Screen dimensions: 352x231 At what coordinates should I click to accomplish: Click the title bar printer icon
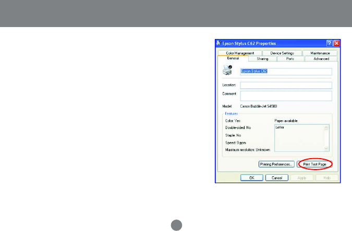pyautogui.click(x=219, y=43)
